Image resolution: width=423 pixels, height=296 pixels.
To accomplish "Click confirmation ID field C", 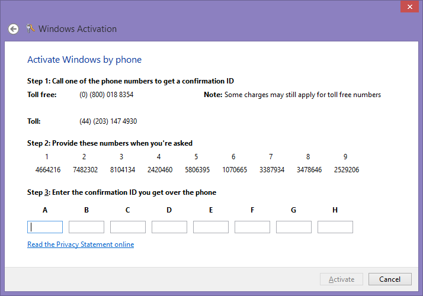I will pyautogui.click(x=128, y=227).
